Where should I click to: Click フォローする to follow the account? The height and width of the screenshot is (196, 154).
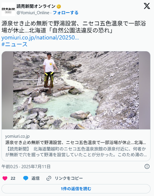(x=65, y=13)
